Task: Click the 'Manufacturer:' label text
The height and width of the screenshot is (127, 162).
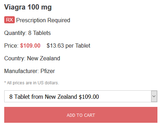Action: coord(21,71)
